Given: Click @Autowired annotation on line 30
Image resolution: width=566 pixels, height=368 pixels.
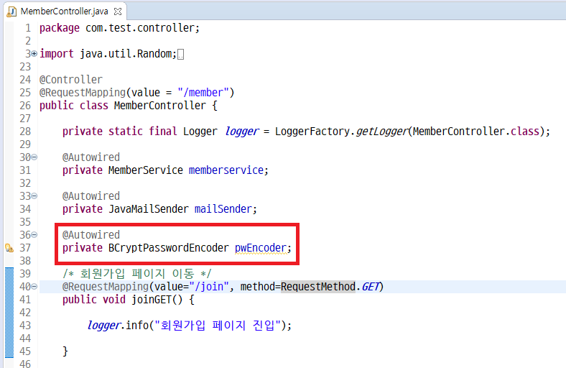Looking at the screenshot, I should 91,157.
